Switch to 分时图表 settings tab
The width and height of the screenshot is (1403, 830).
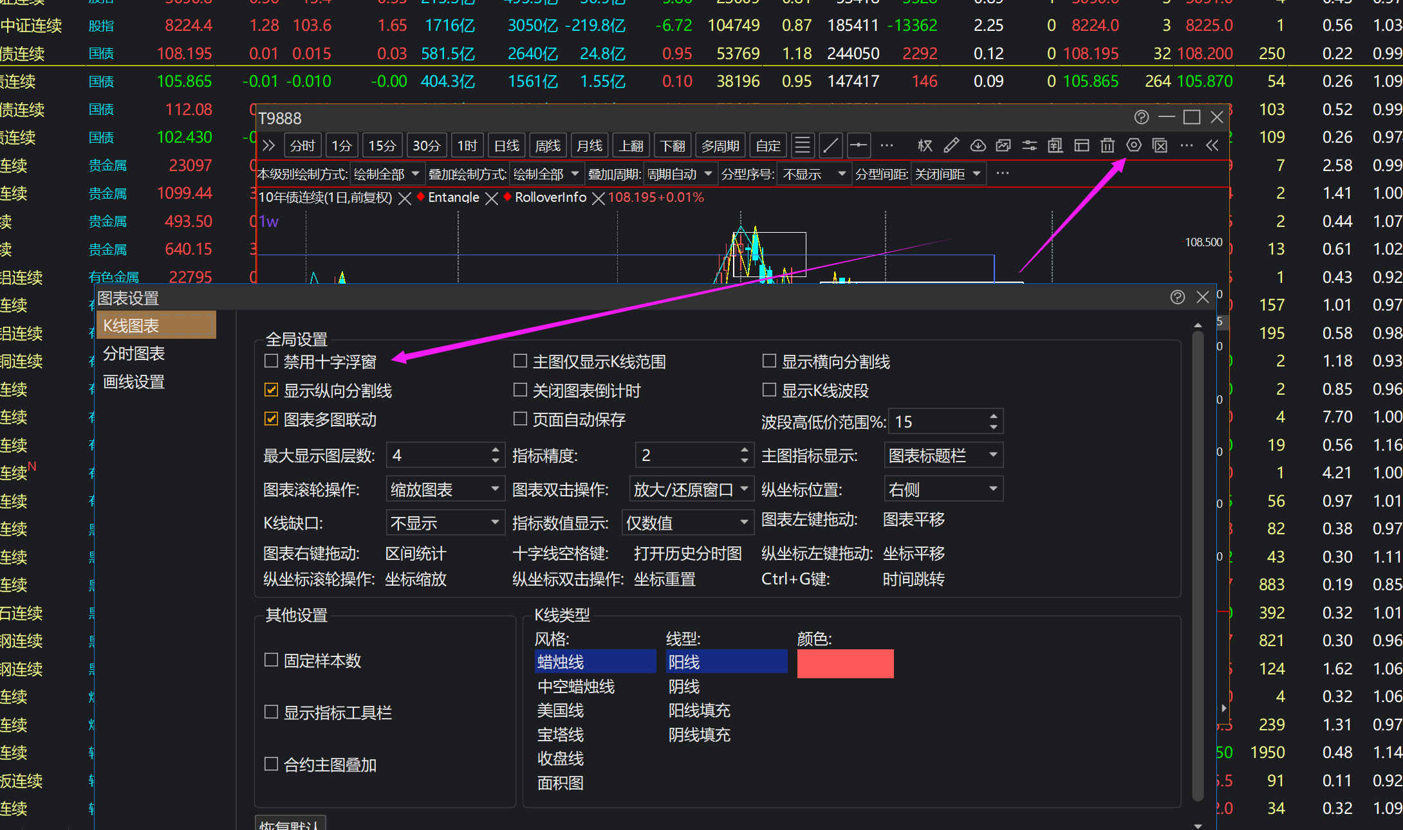click(x=134, y=354)
